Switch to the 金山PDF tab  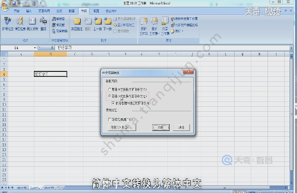[x=111, y=11]
